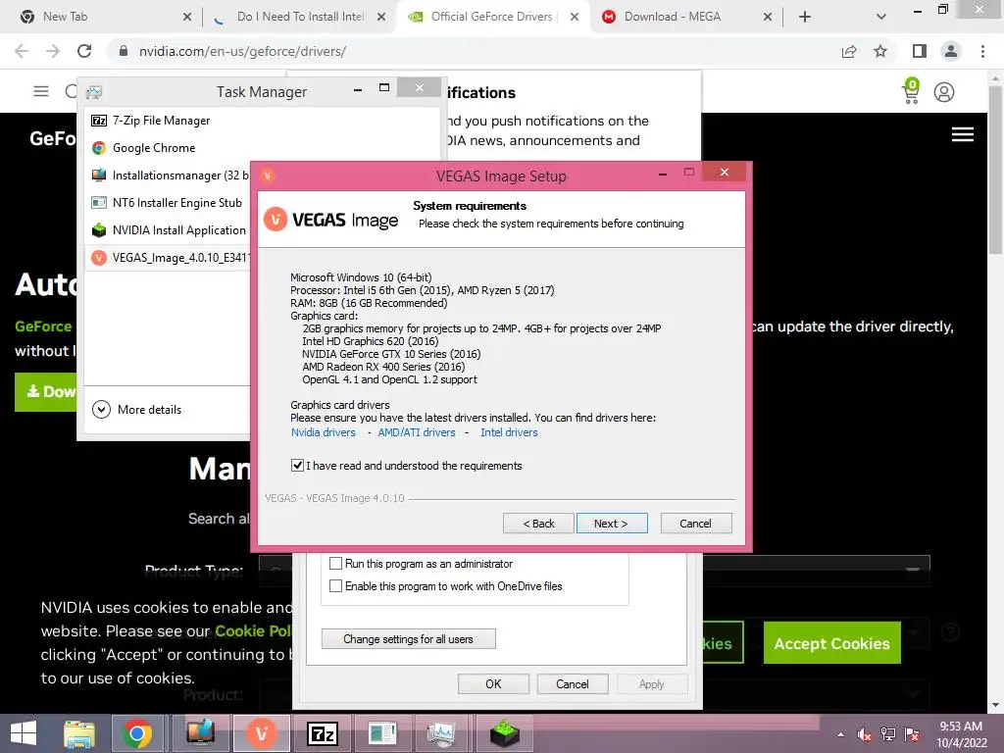
Task: Open Action Center flag icon
Action: [912, 734]
